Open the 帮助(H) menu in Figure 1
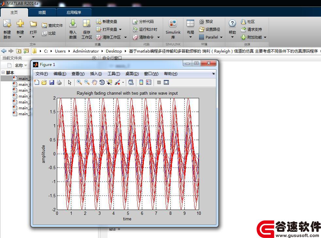 (171, 73)
